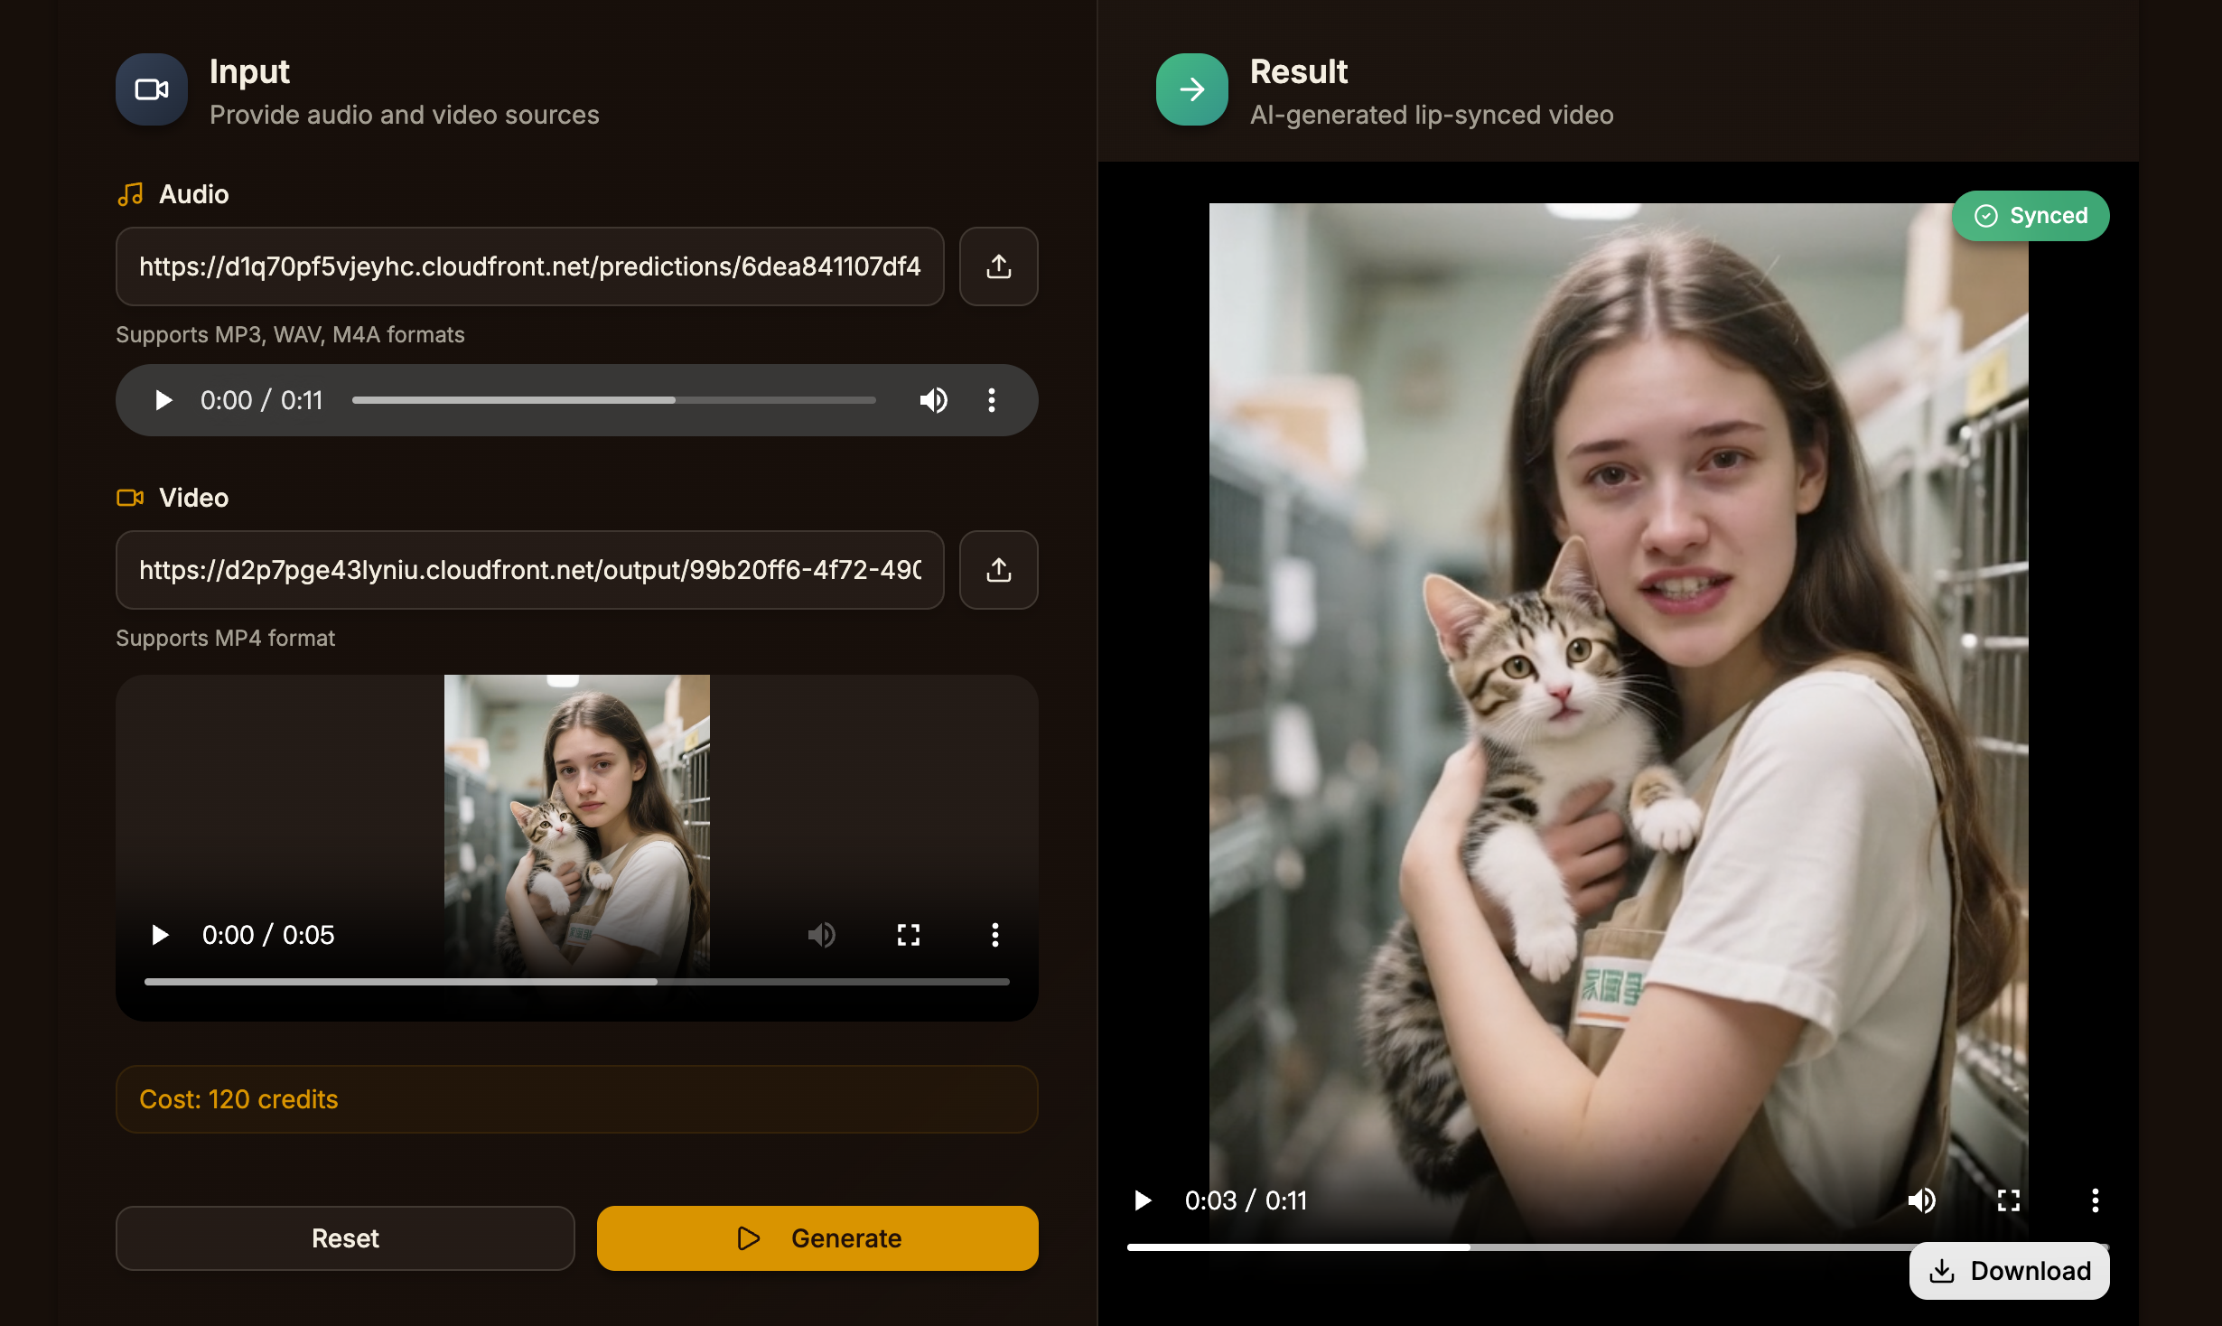
Task: Click the audio URL input field
Action: coord(529,266)
